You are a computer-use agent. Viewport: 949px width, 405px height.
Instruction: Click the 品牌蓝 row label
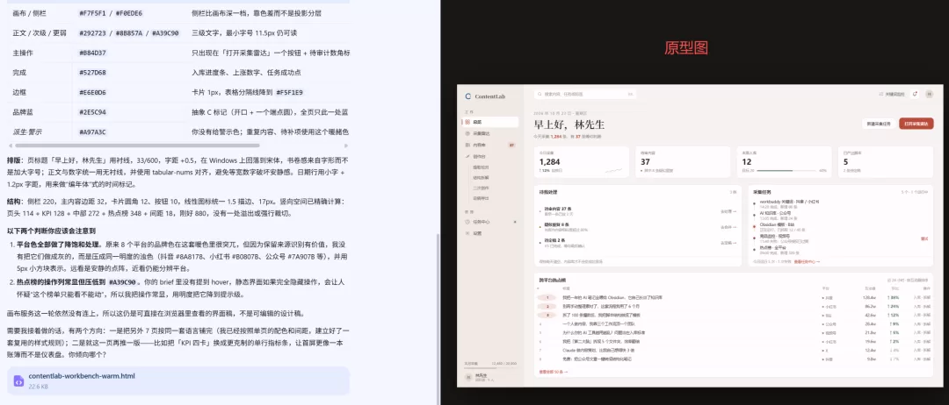pyautogui.click(x=23, y=112)
